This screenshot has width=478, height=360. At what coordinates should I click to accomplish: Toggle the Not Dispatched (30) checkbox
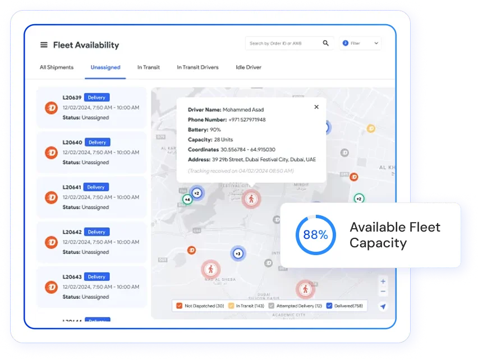click(179, 306)
